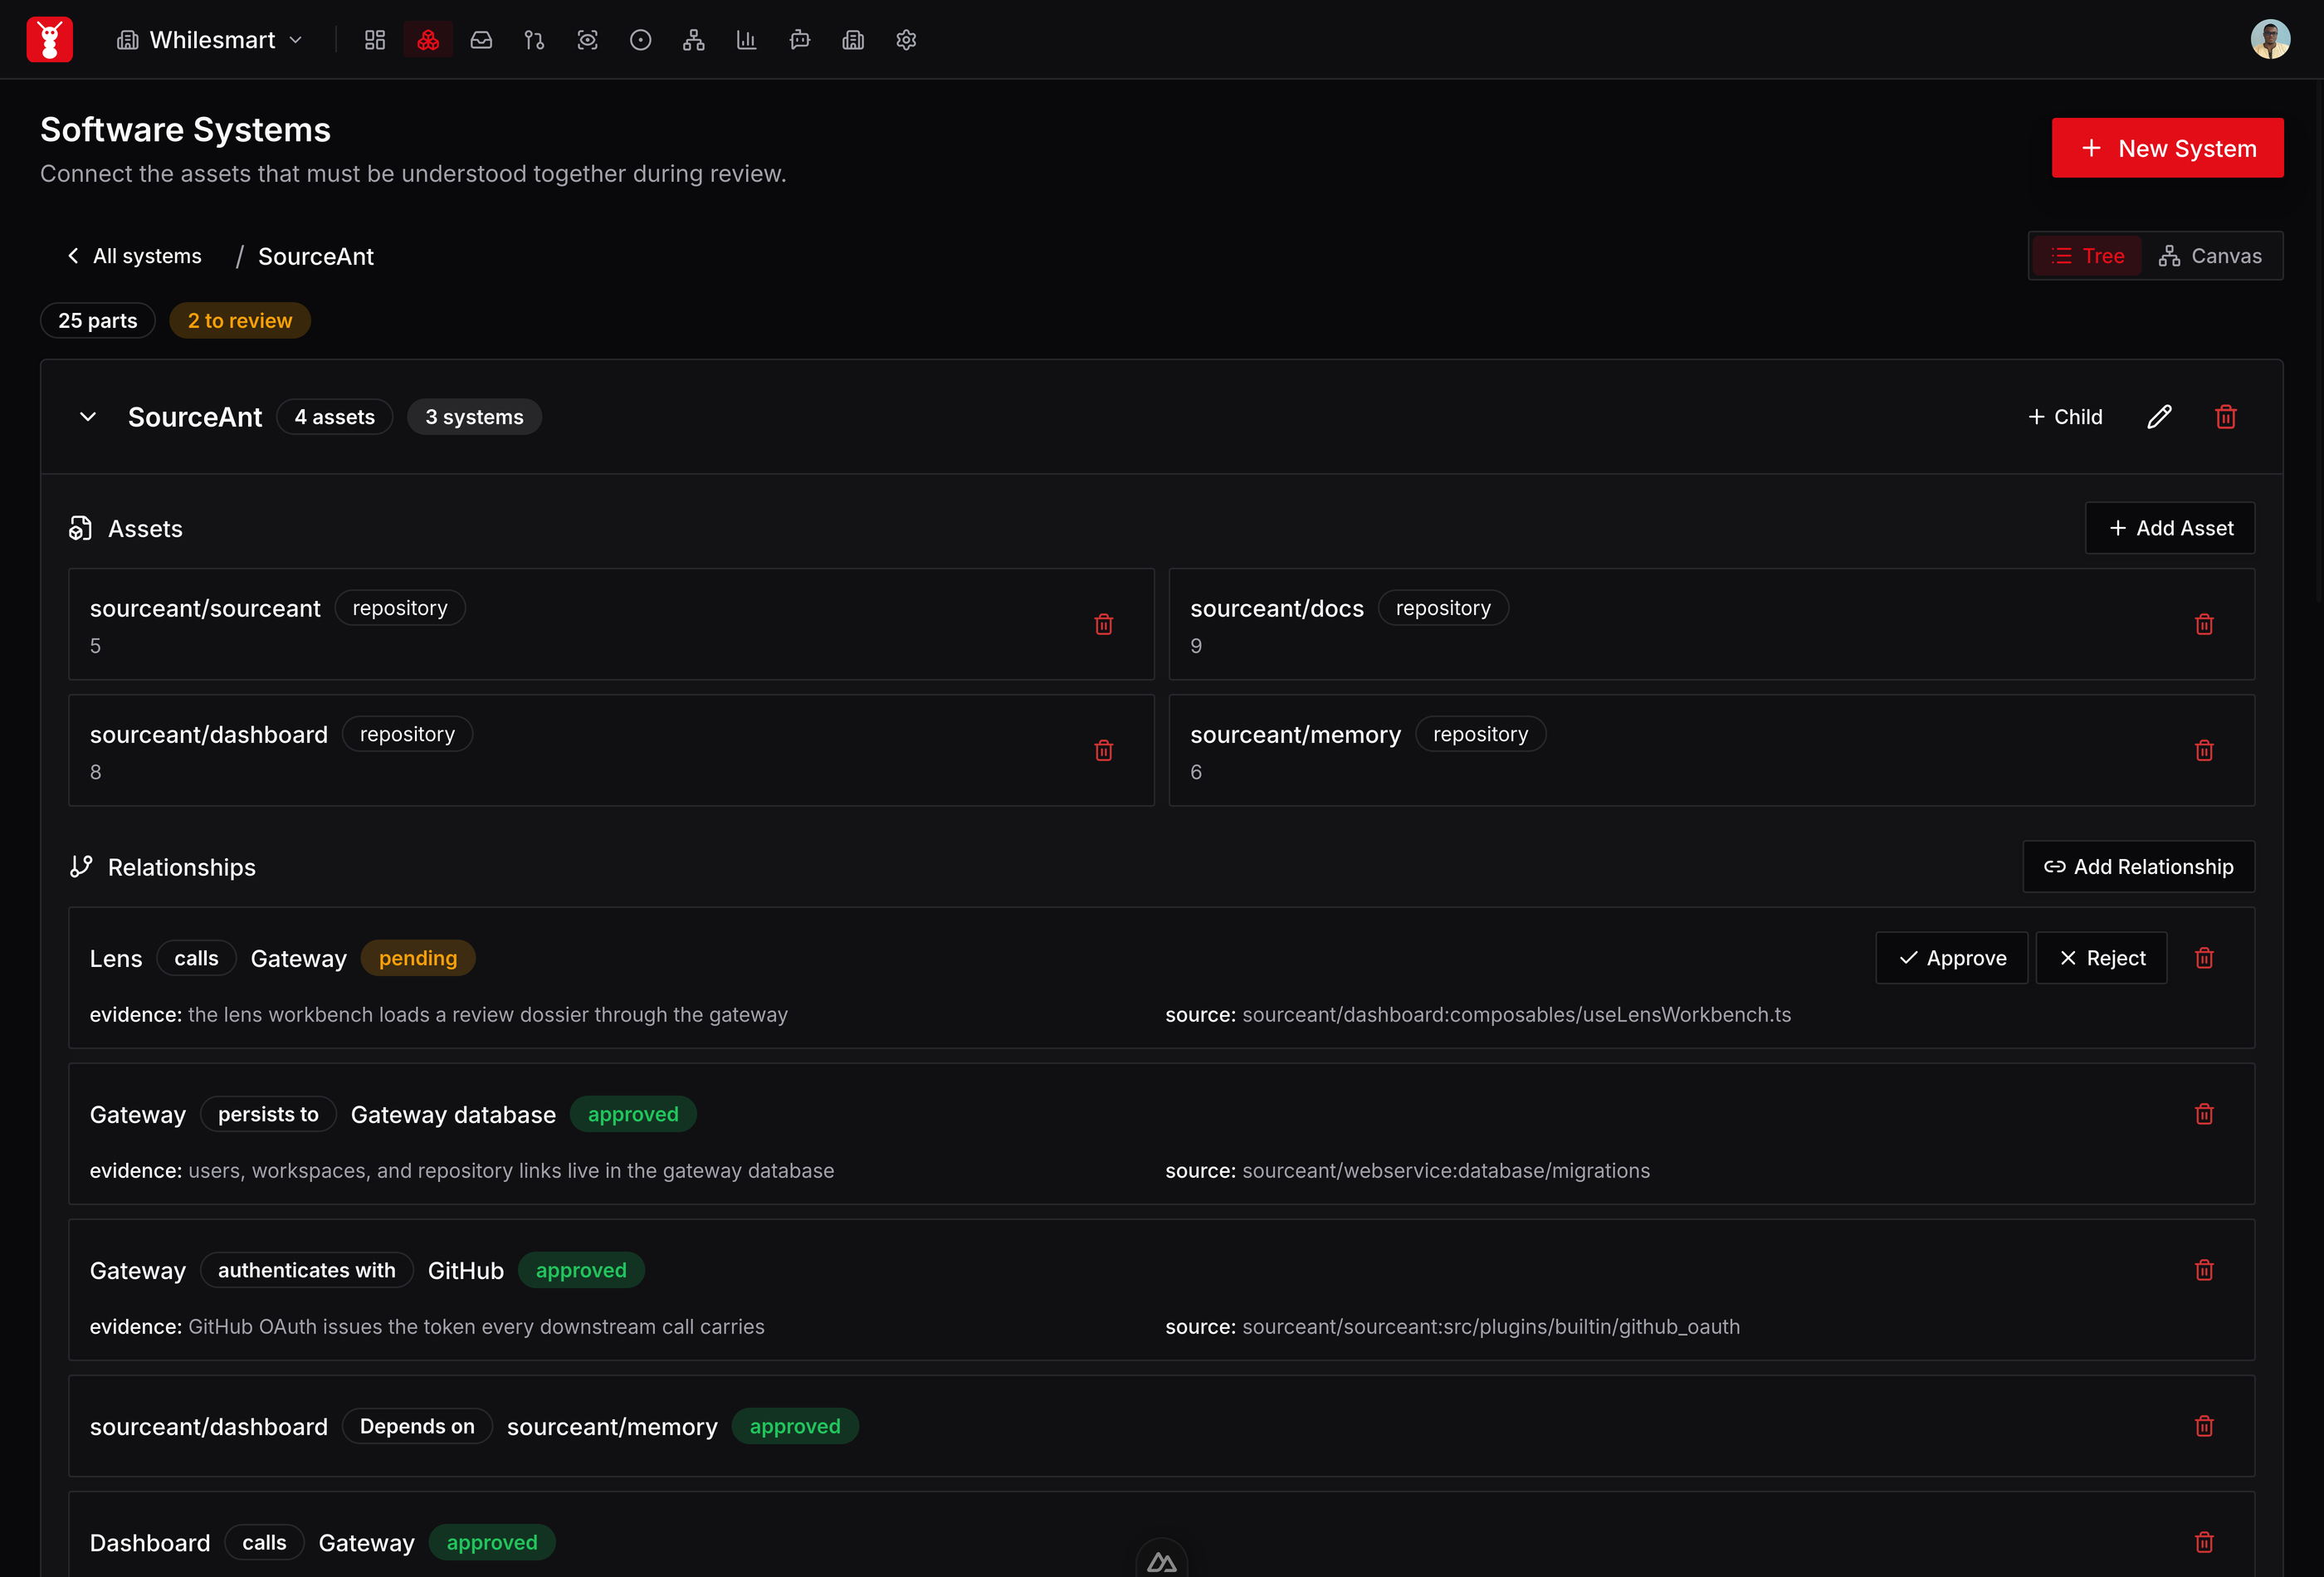Click the authenticates with relationship tag
2324x1577 pixels.
[x=307, y=1270]
